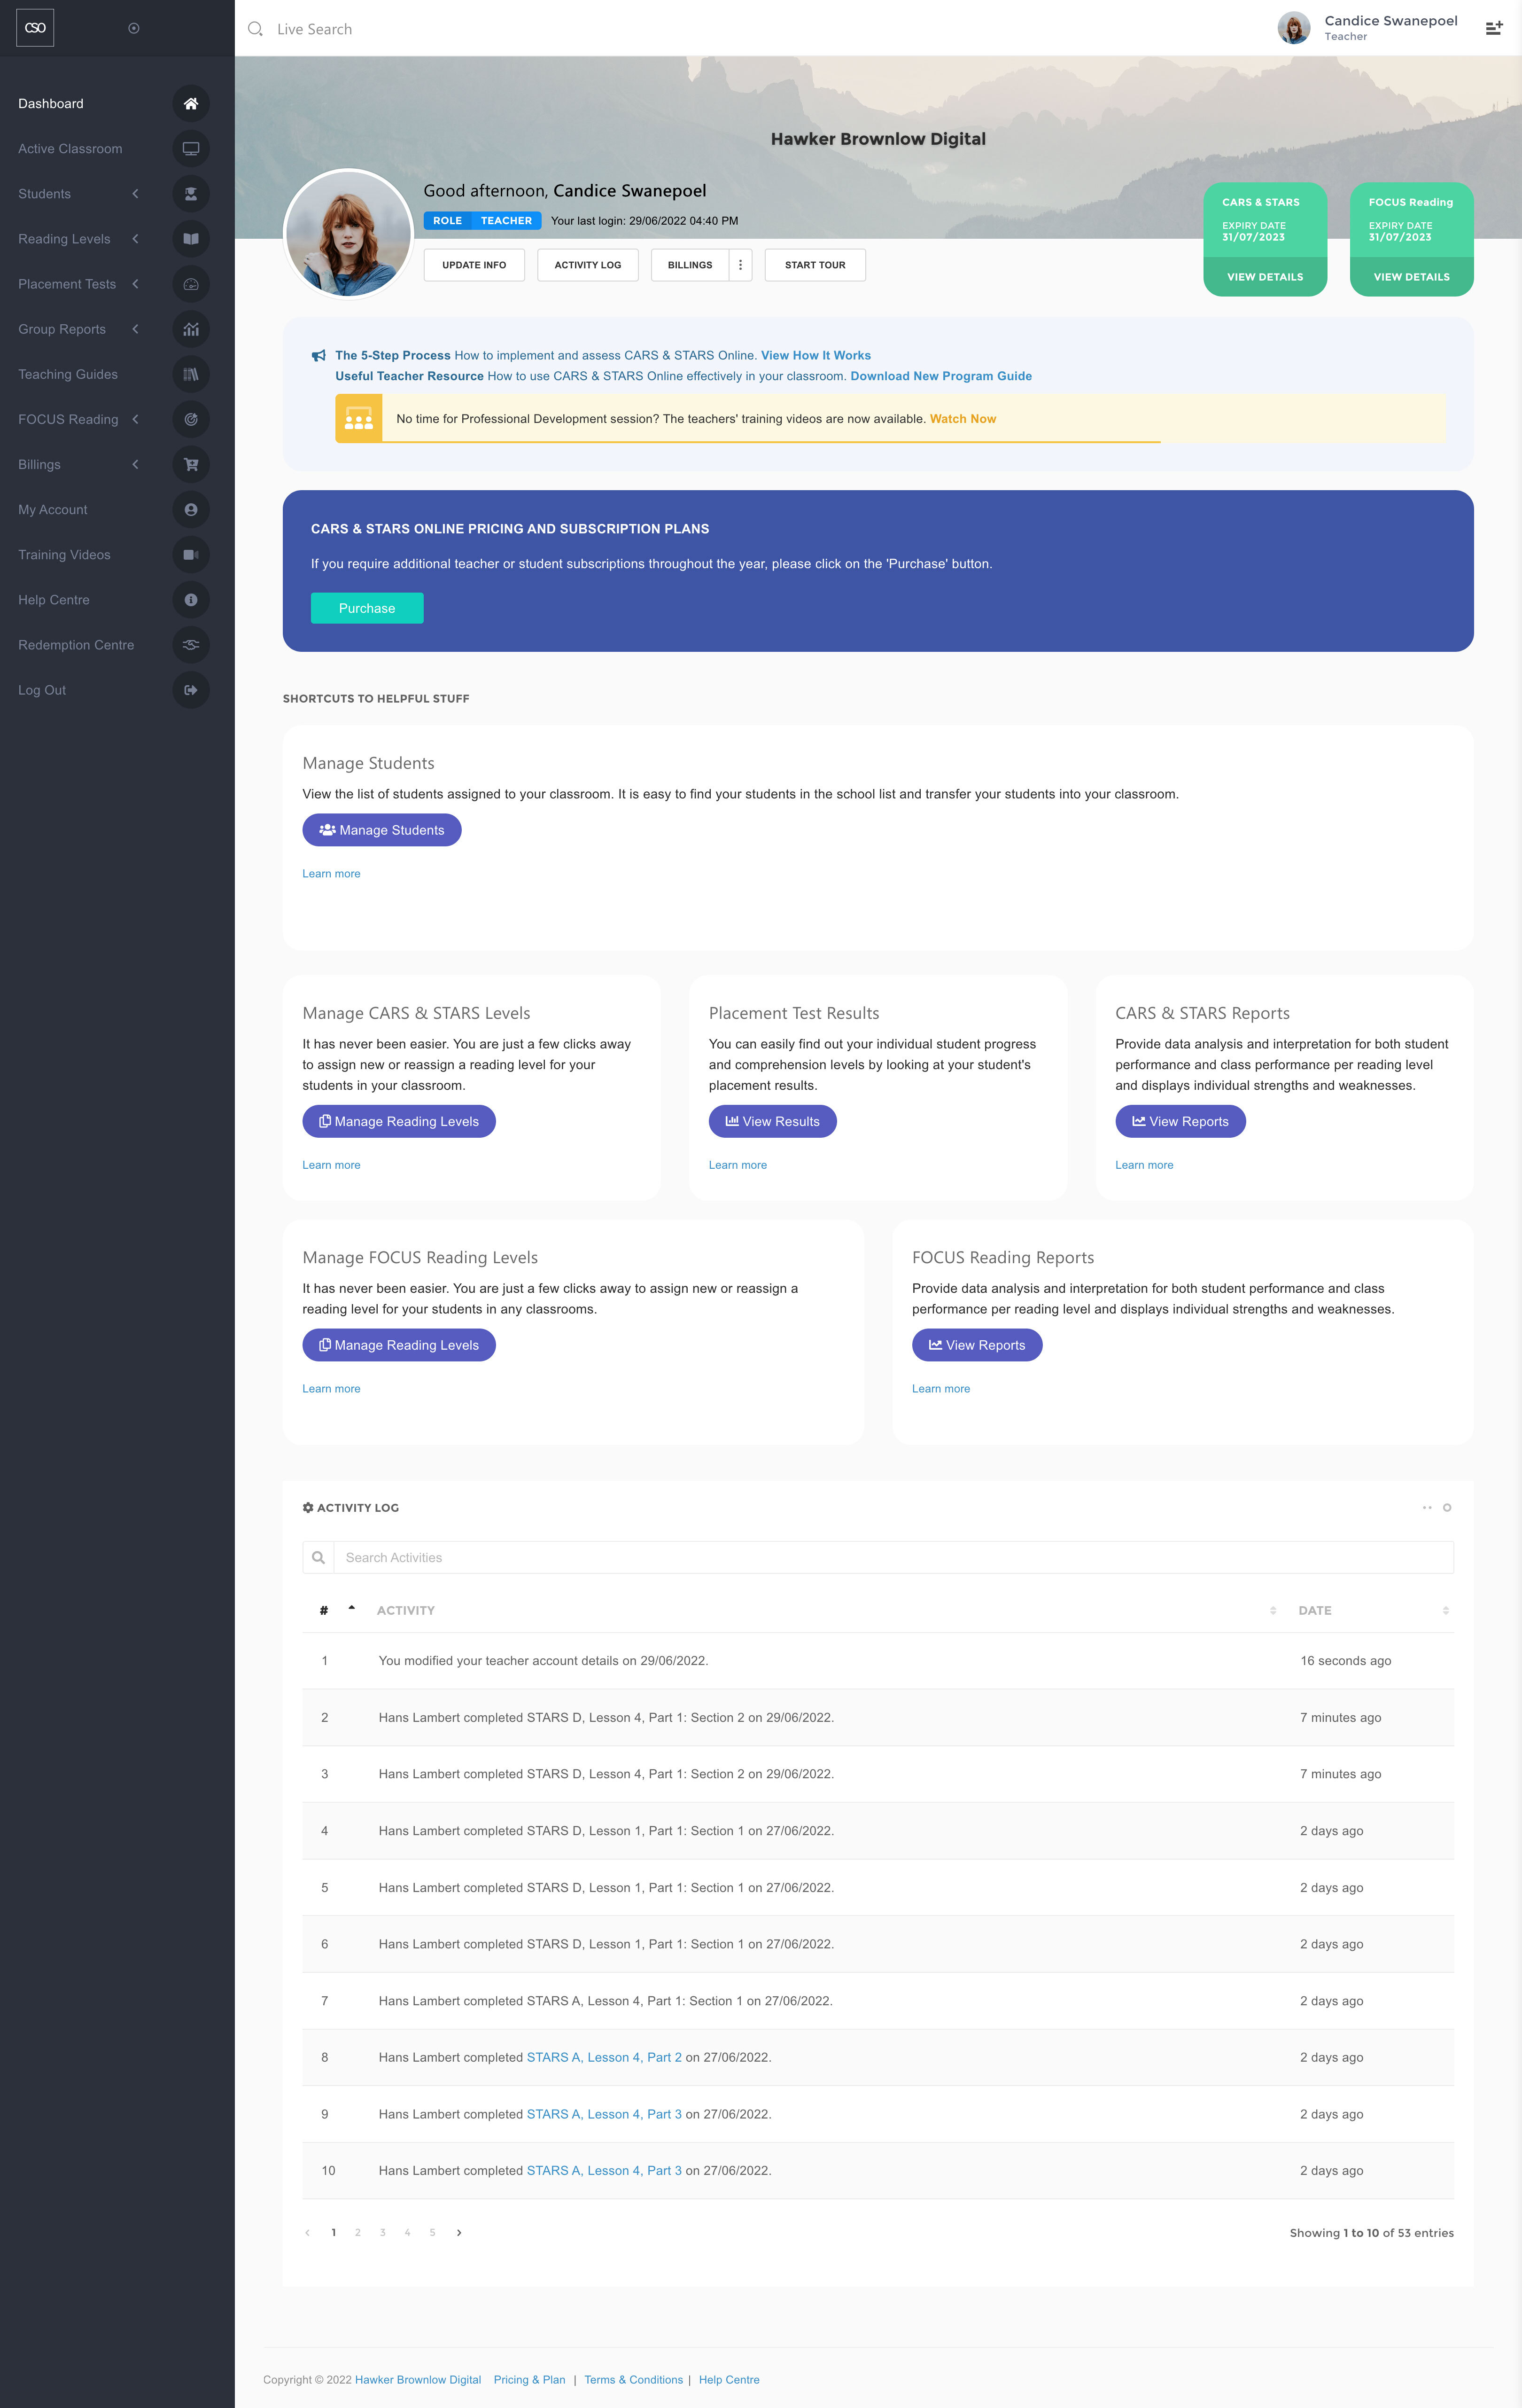Image resolution: width=1522 pixels, height=2408 pixels.
Task: Open Training Videos menu item
Action: pyautogui.click(x=64, y=555)
